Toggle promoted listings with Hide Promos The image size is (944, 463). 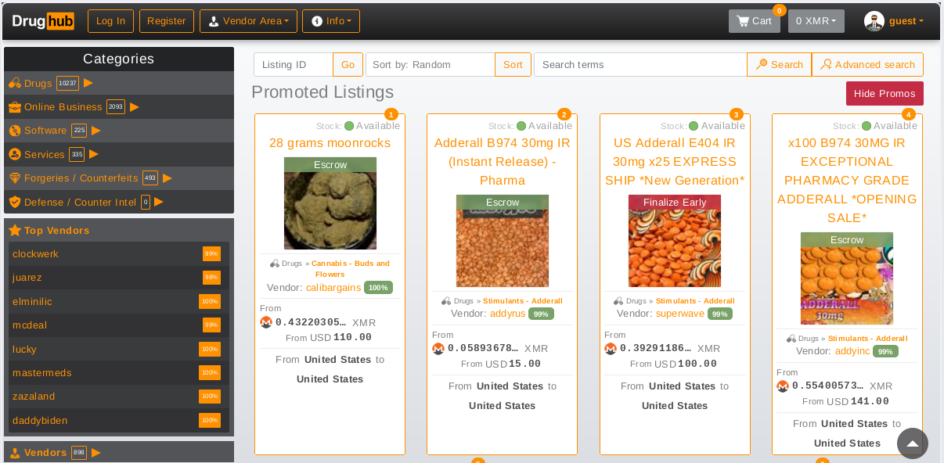[x=885, y=94]
